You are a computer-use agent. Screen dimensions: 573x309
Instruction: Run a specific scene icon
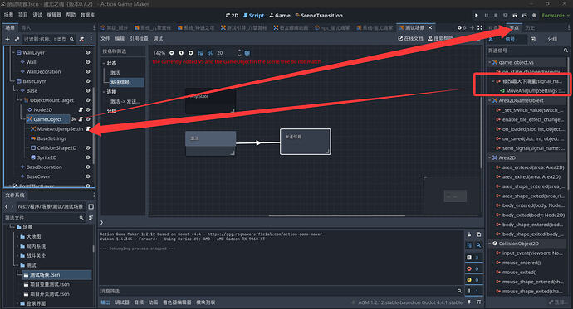pyautogui.click(x=524, y=15)
